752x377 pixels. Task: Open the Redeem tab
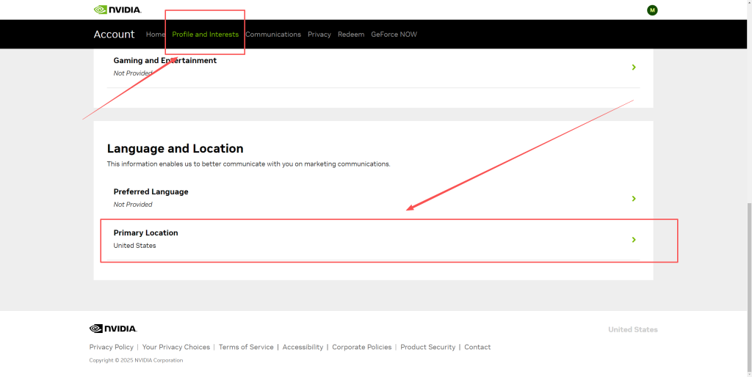pos(351,34)
